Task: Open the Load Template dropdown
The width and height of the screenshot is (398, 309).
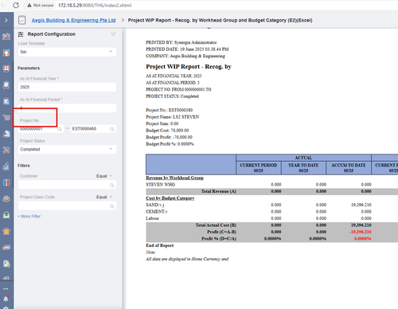Action: pyautogui.click(x=67, y=52)
